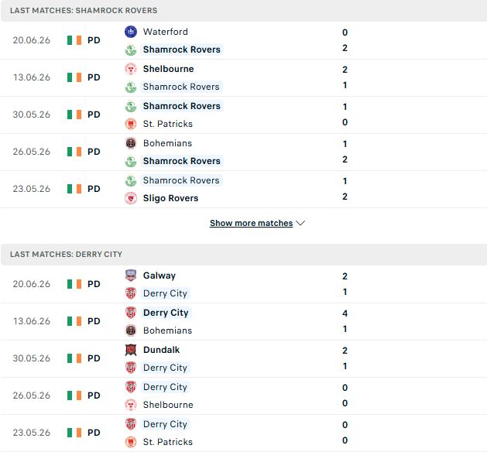Click Bohemians crest in 26.05.26 match

(131, 143)
